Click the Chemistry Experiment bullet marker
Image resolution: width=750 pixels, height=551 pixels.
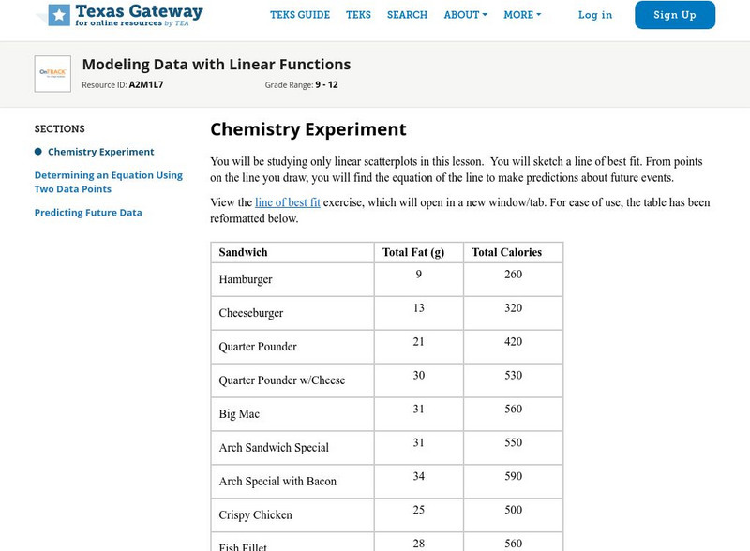pos(38,152)
